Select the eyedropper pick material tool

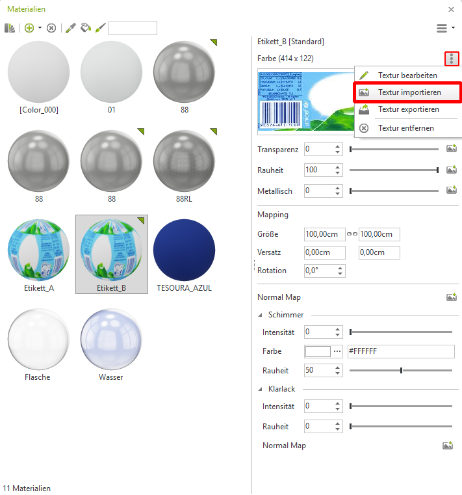click(x=71, y=28)
